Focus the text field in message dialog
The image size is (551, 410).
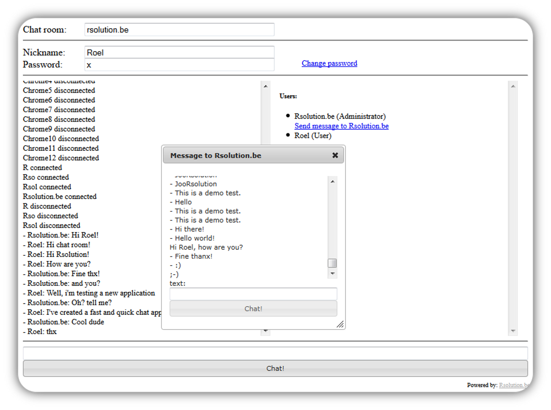253,294
